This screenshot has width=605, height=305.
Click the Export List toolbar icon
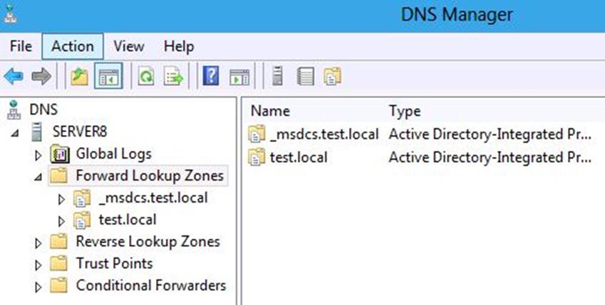pos(174,76)
